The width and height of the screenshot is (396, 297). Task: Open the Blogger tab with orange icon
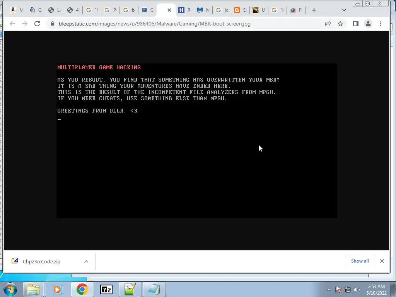coord(240,10)
